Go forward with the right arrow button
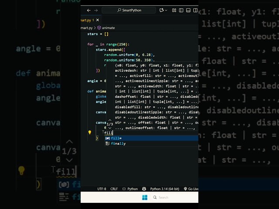Screen dimensions: 279x209 (x=96, y=10)
